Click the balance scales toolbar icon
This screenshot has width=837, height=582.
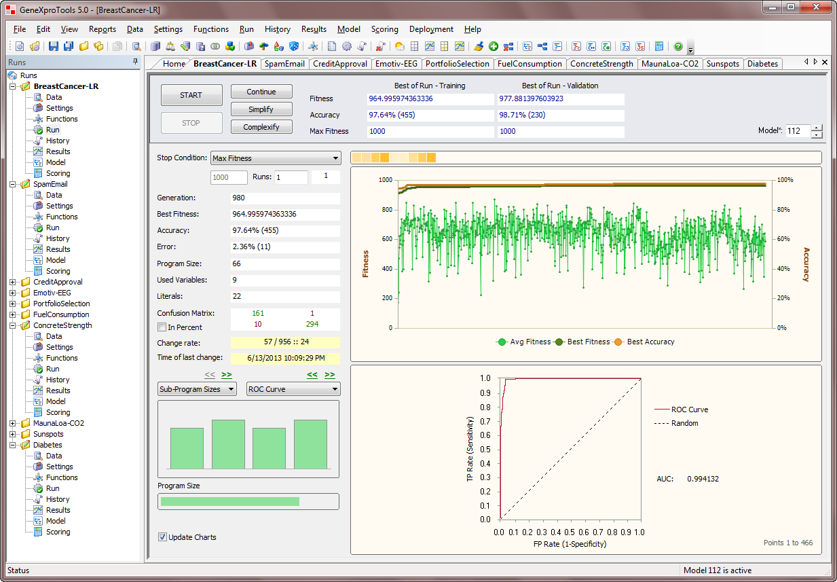(x=170, y=47)
